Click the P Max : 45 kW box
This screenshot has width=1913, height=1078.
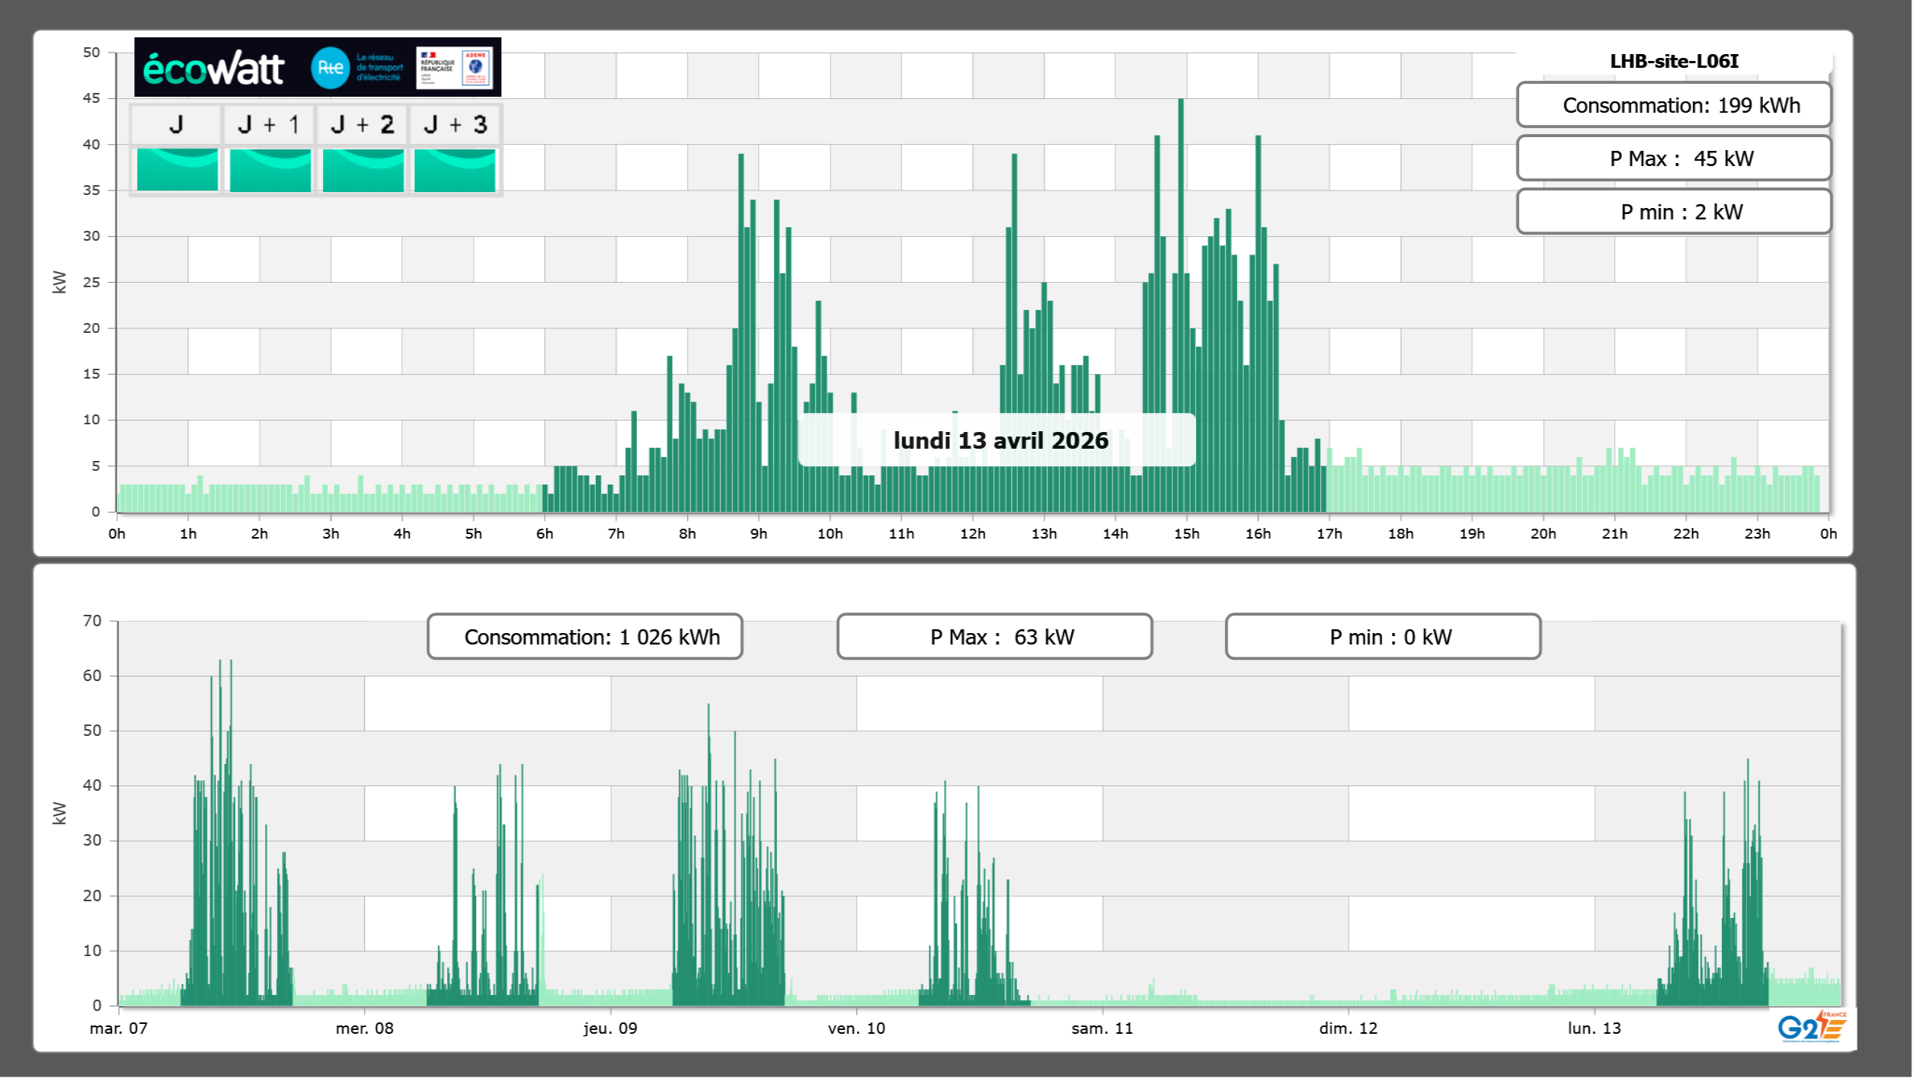1673,158
